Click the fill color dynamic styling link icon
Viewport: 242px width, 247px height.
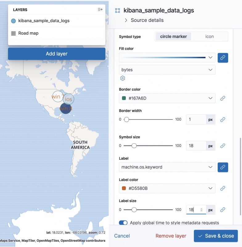[x=223, y=57]
